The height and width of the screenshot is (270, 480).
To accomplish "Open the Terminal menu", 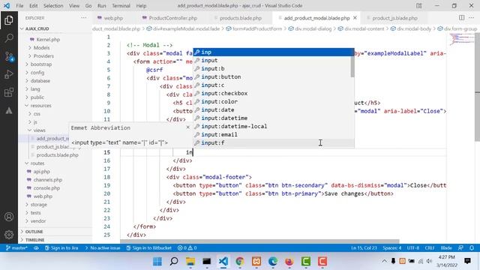I will pos(121,5).
